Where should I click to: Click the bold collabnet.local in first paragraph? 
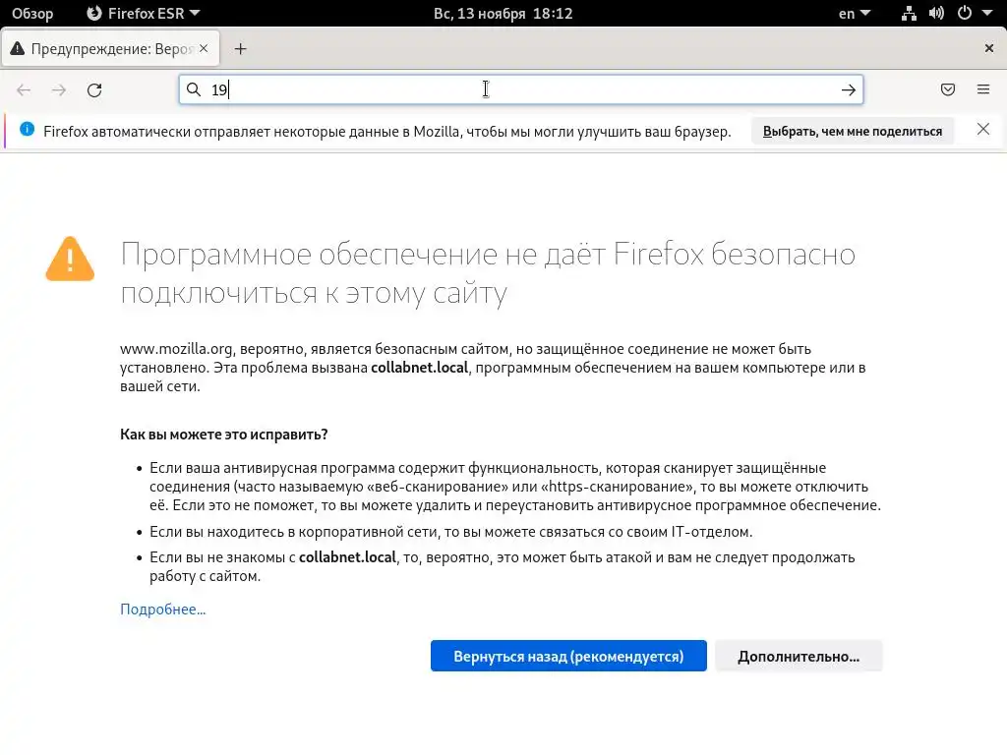[x=419, y=368]
